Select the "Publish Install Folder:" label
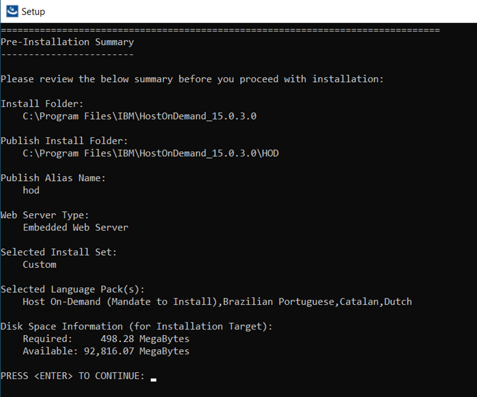This screenshot has width=477, height=397. (x=64, y=141)
